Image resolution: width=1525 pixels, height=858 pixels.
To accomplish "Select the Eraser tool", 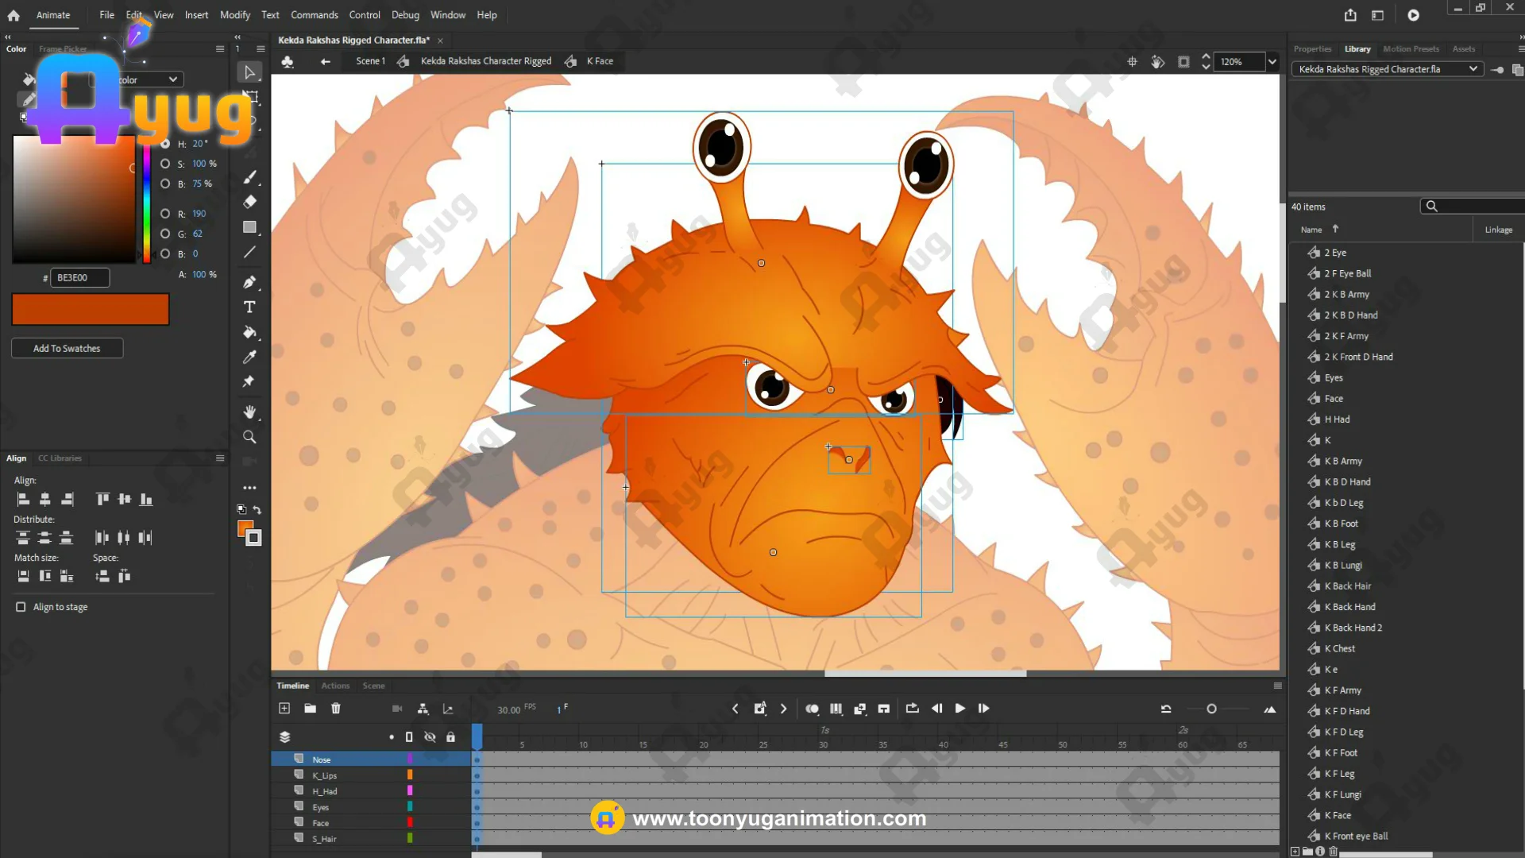I will point(249,202).
